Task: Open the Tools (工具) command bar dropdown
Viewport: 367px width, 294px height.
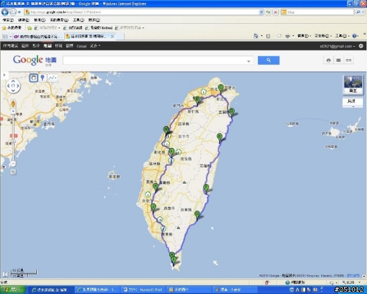Action: [x=342, y=36]
